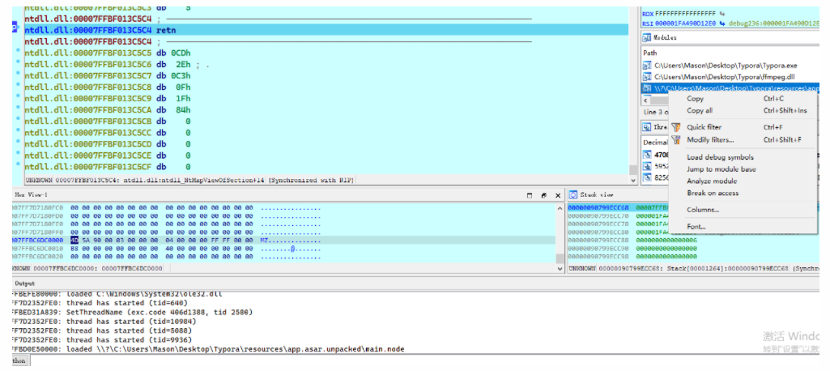
Task: Click disassembly scrollbar down arrow
Action: coord(633,181)
